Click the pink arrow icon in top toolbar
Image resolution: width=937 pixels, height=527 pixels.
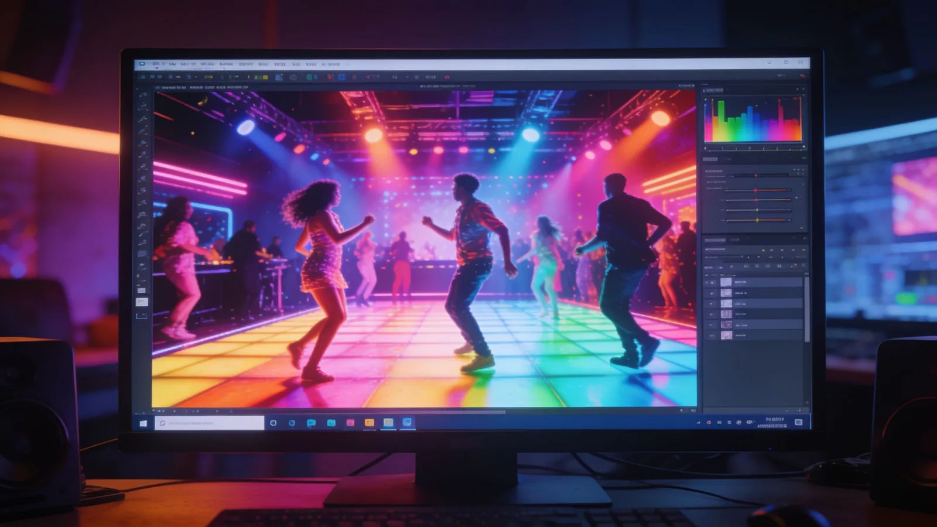click(368, 77)
